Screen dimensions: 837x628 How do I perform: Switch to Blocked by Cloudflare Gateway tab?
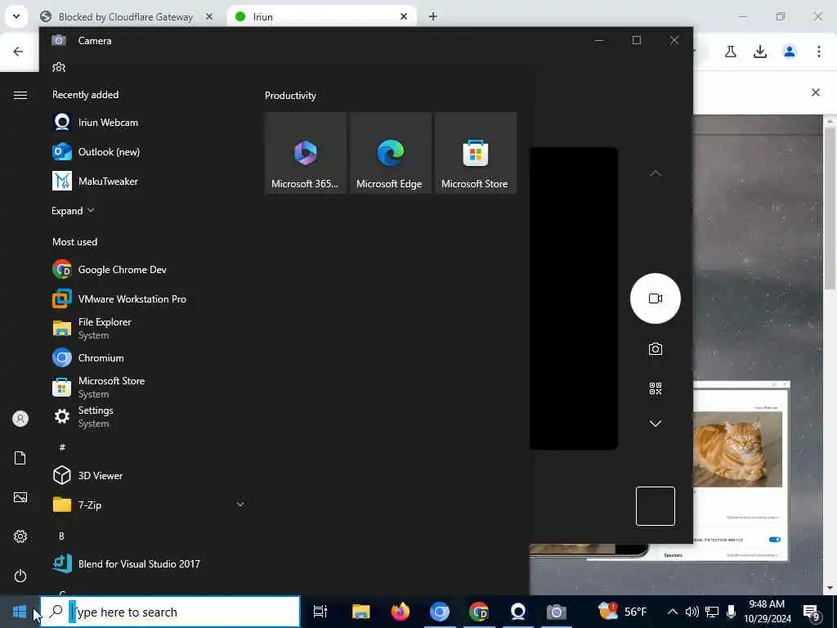point(125,16)
